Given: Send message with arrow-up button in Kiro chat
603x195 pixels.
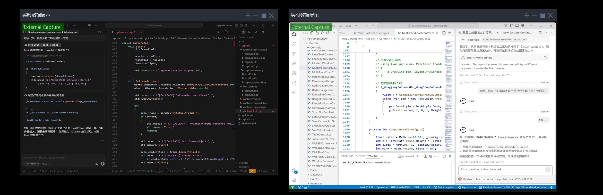Looking at the screenshot, I should point(548,170).
